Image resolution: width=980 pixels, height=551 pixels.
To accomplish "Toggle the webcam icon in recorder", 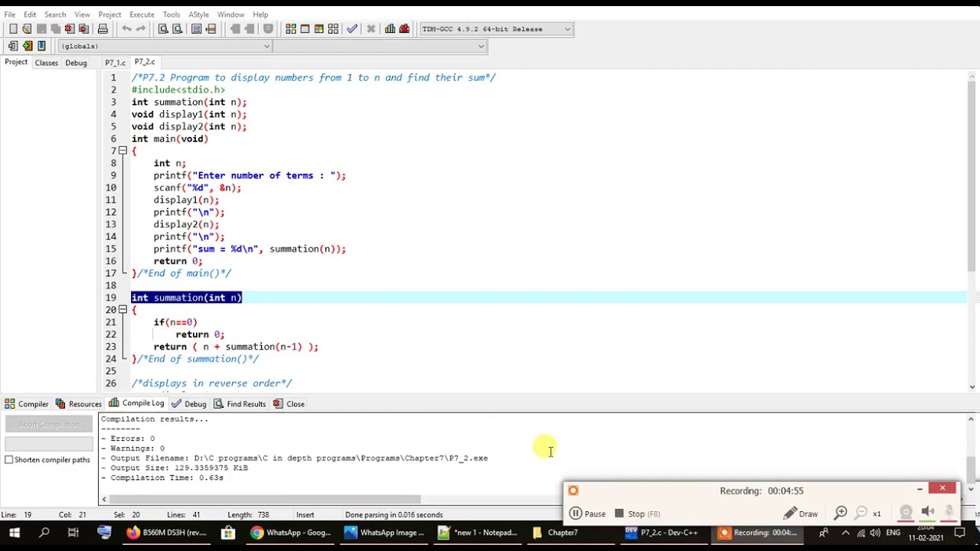I will (906, 512).
